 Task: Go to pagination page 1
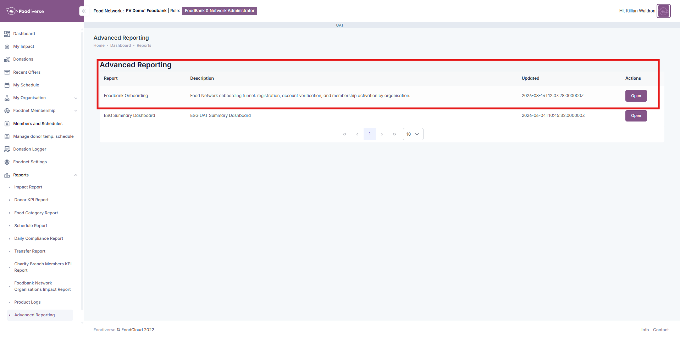tap(370, 134)
